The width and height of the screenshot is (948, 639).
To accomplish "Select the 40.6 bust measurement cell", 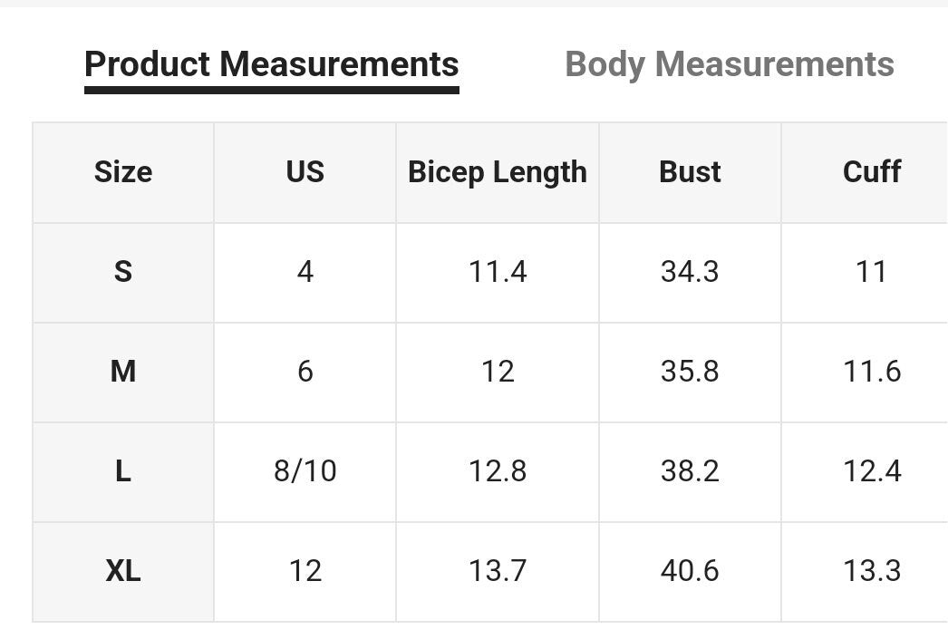I will point(690,571).
